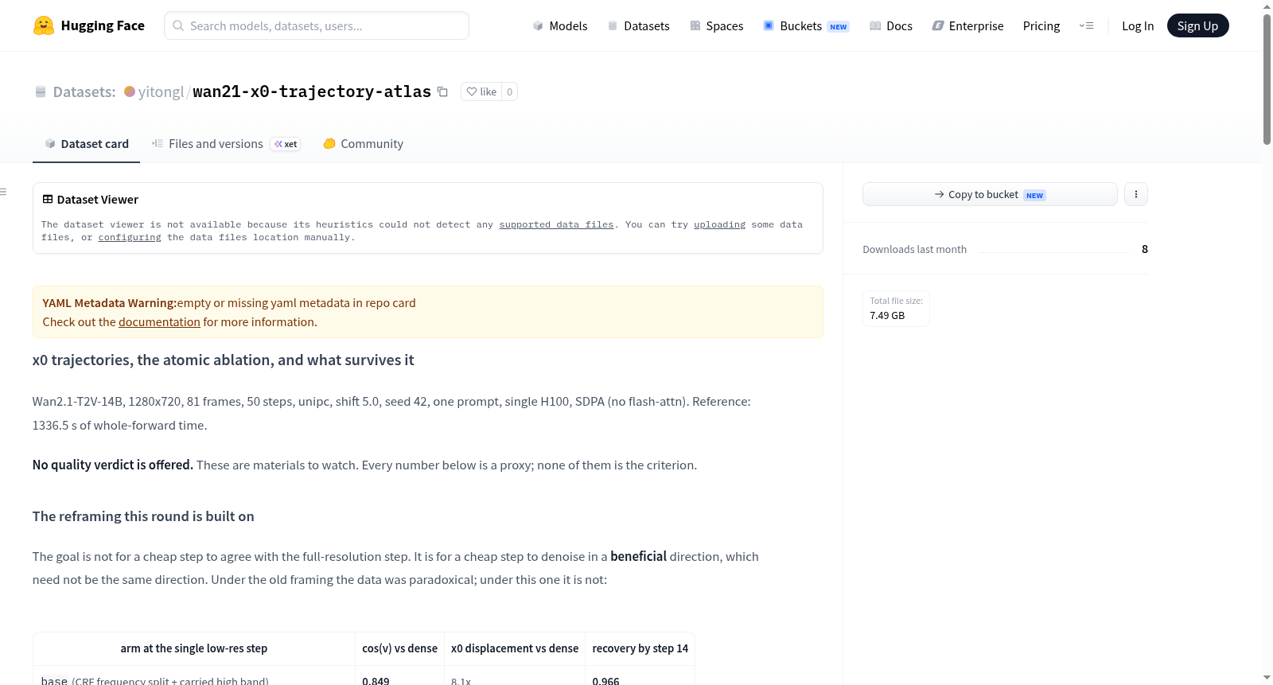Open Docs in the navigation bar

coord(891,25)
